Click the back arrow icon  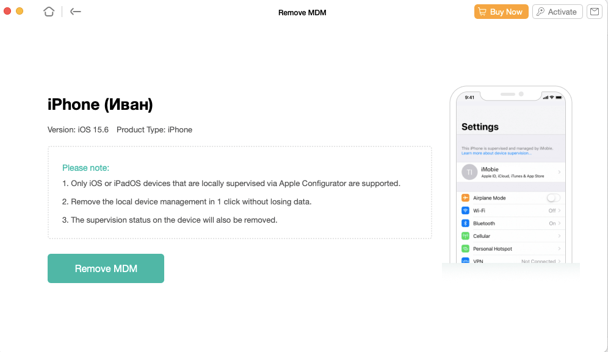point(76,12)
